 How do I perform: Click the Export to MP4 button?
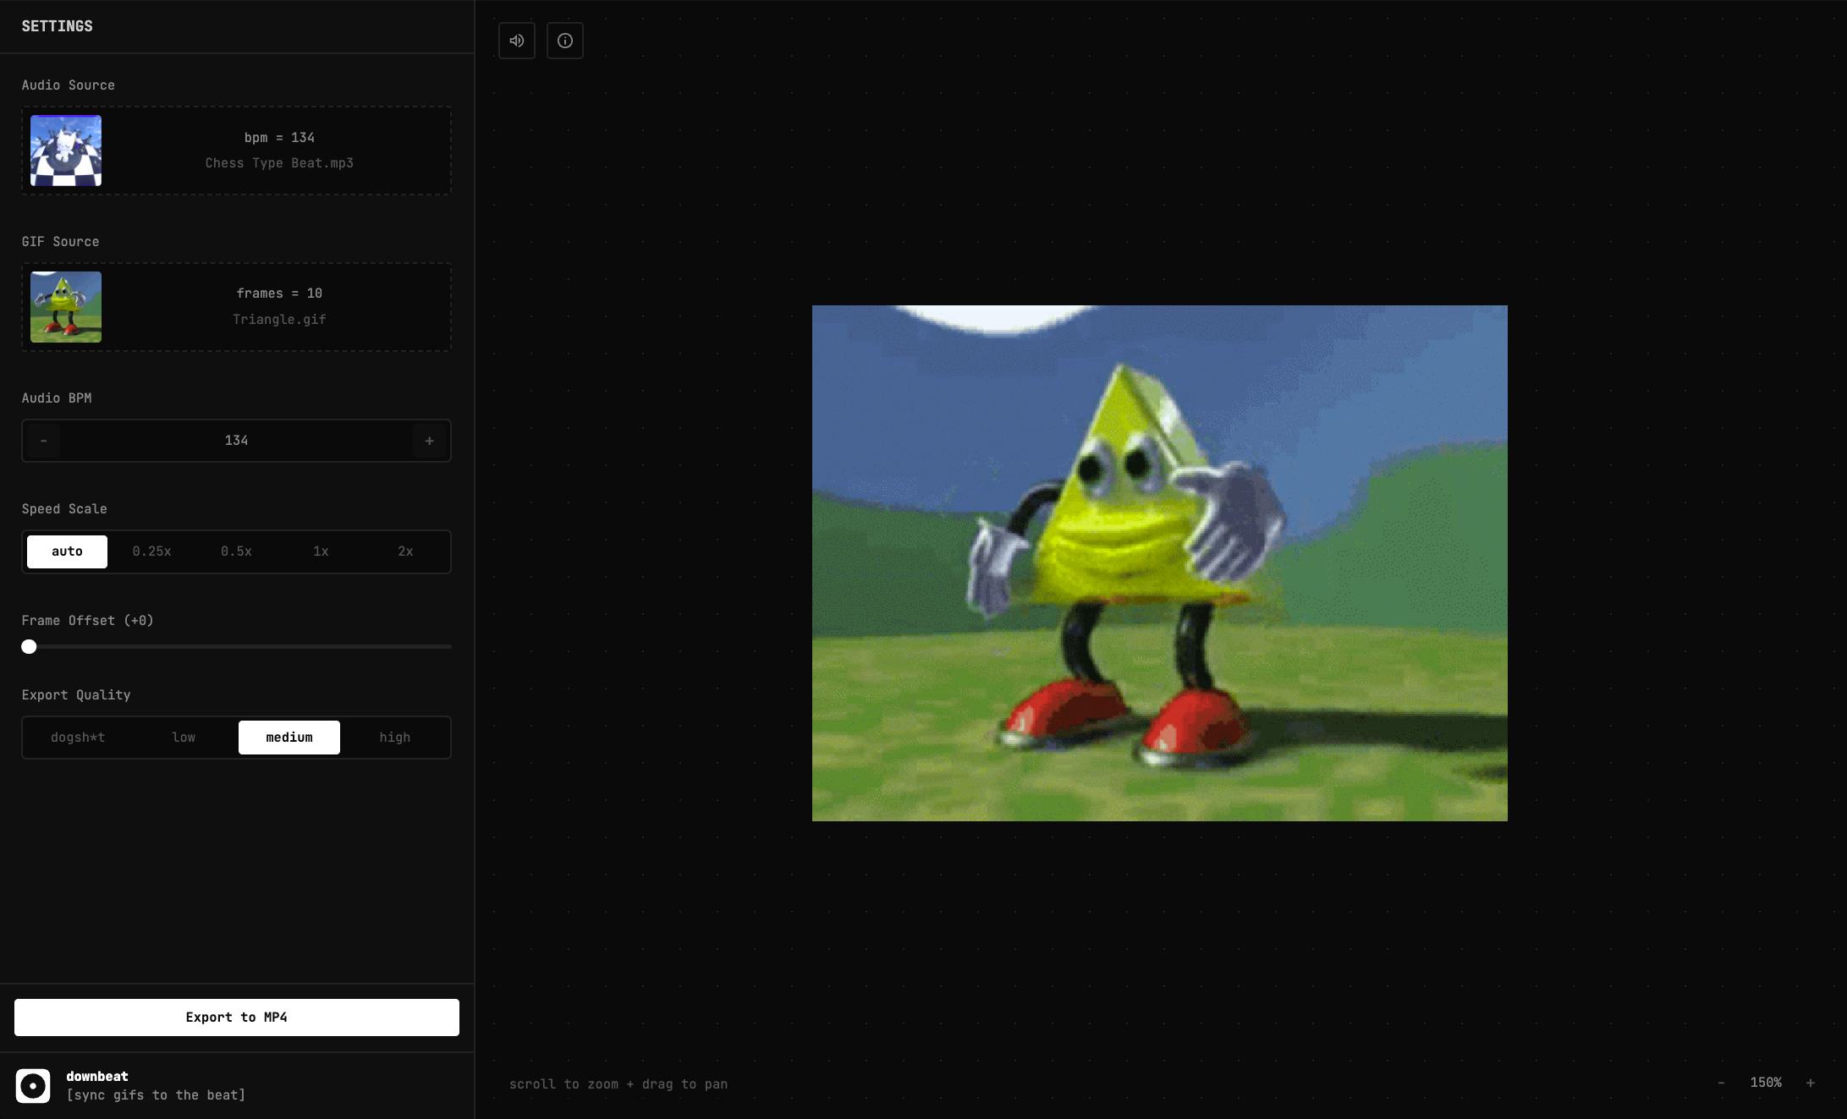237,1018
